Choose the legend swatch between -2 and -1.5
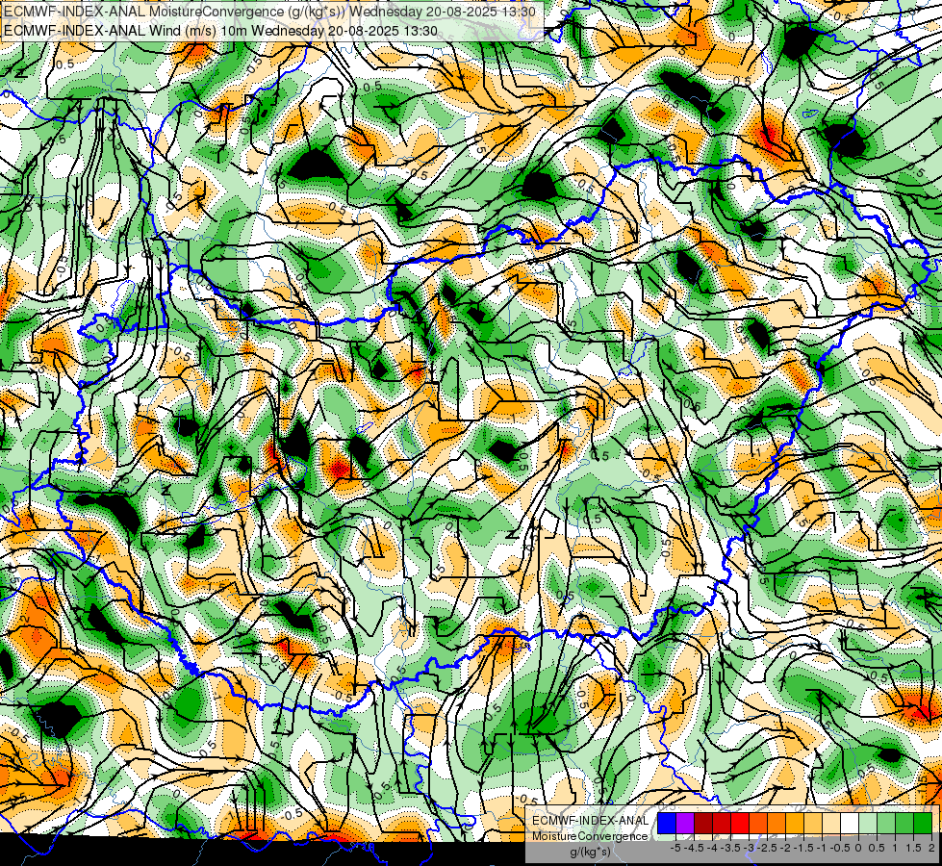Viewport: 942px width, 866px height. pyautogui.click(x=795, y=823)
